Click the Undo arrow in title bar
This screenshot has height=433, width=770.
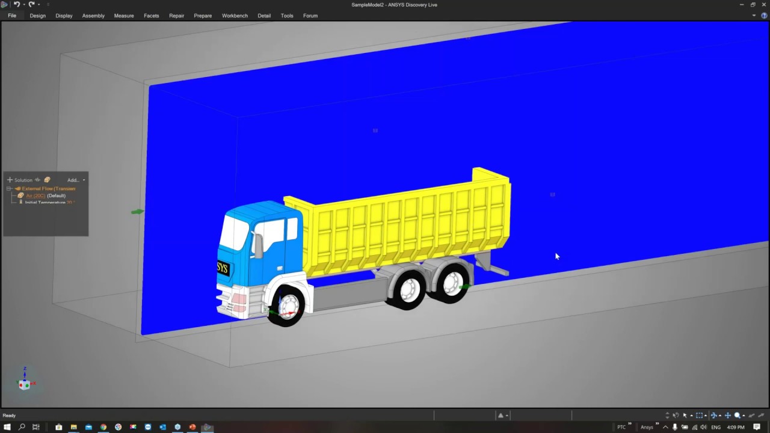pyautogui.click(x=17, y=4)
